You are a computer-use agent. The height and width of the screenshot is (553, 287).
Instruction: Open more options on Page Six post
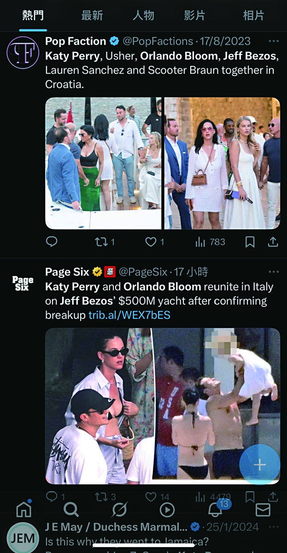coord(274,272)
